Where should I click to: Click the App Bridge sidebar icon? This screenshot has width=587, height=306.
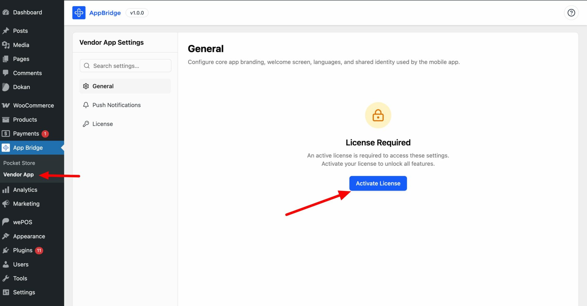(6, 148)
